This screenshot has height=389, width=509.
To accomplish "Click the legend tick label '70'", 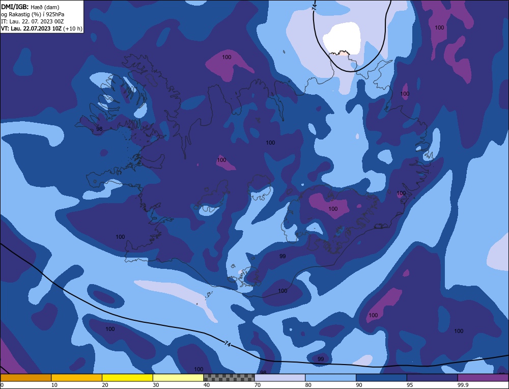I will 258,385.
